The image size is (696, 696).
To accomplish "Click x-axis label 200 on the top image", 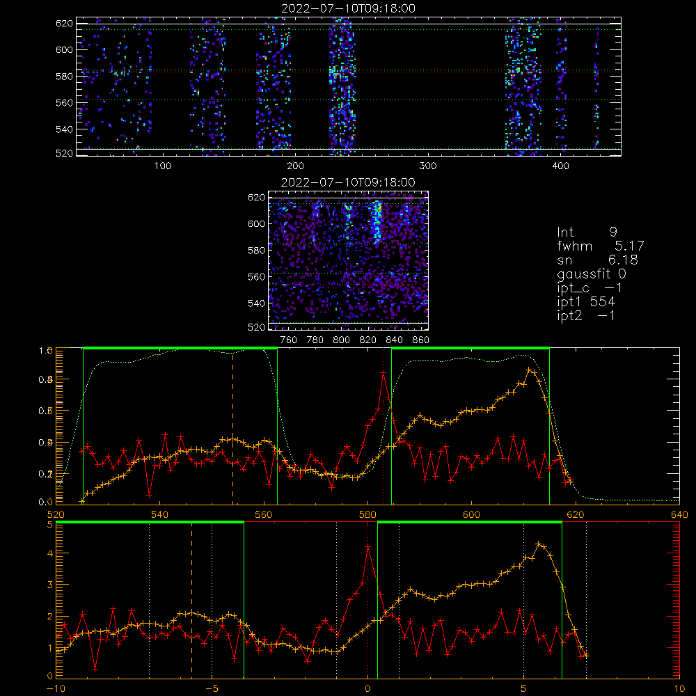I will click(x=295, y=166).
